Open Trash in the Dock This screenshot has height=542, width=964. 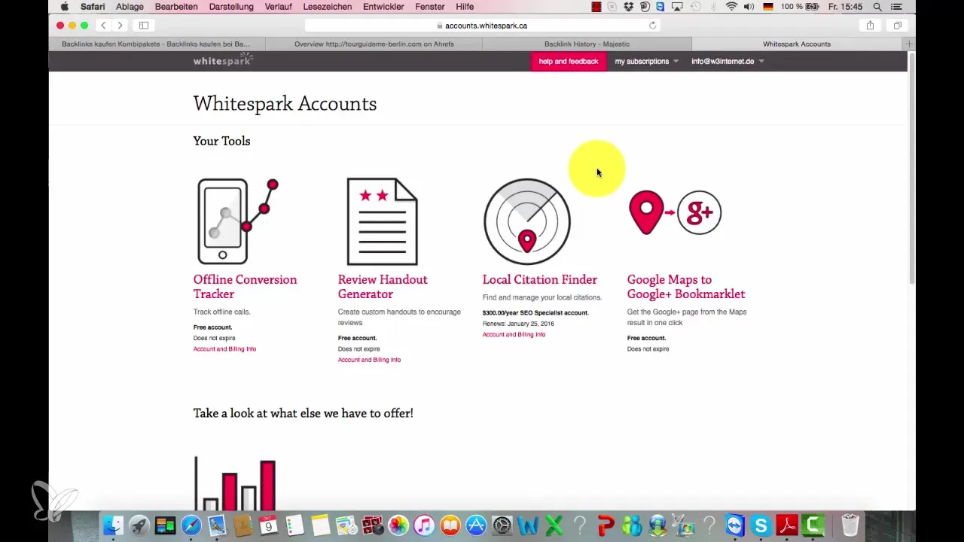coord(850,525)
